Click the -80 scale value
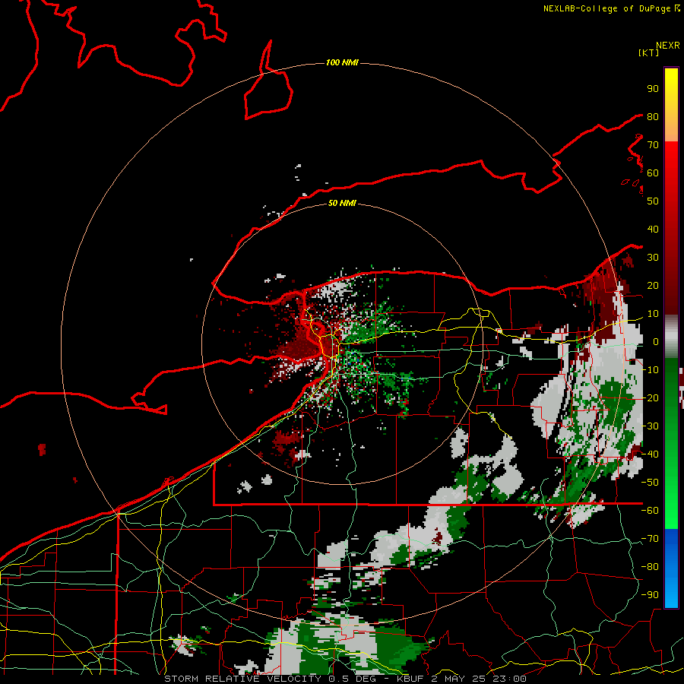Viewport: 684px width, 684px height. [650, 567]
